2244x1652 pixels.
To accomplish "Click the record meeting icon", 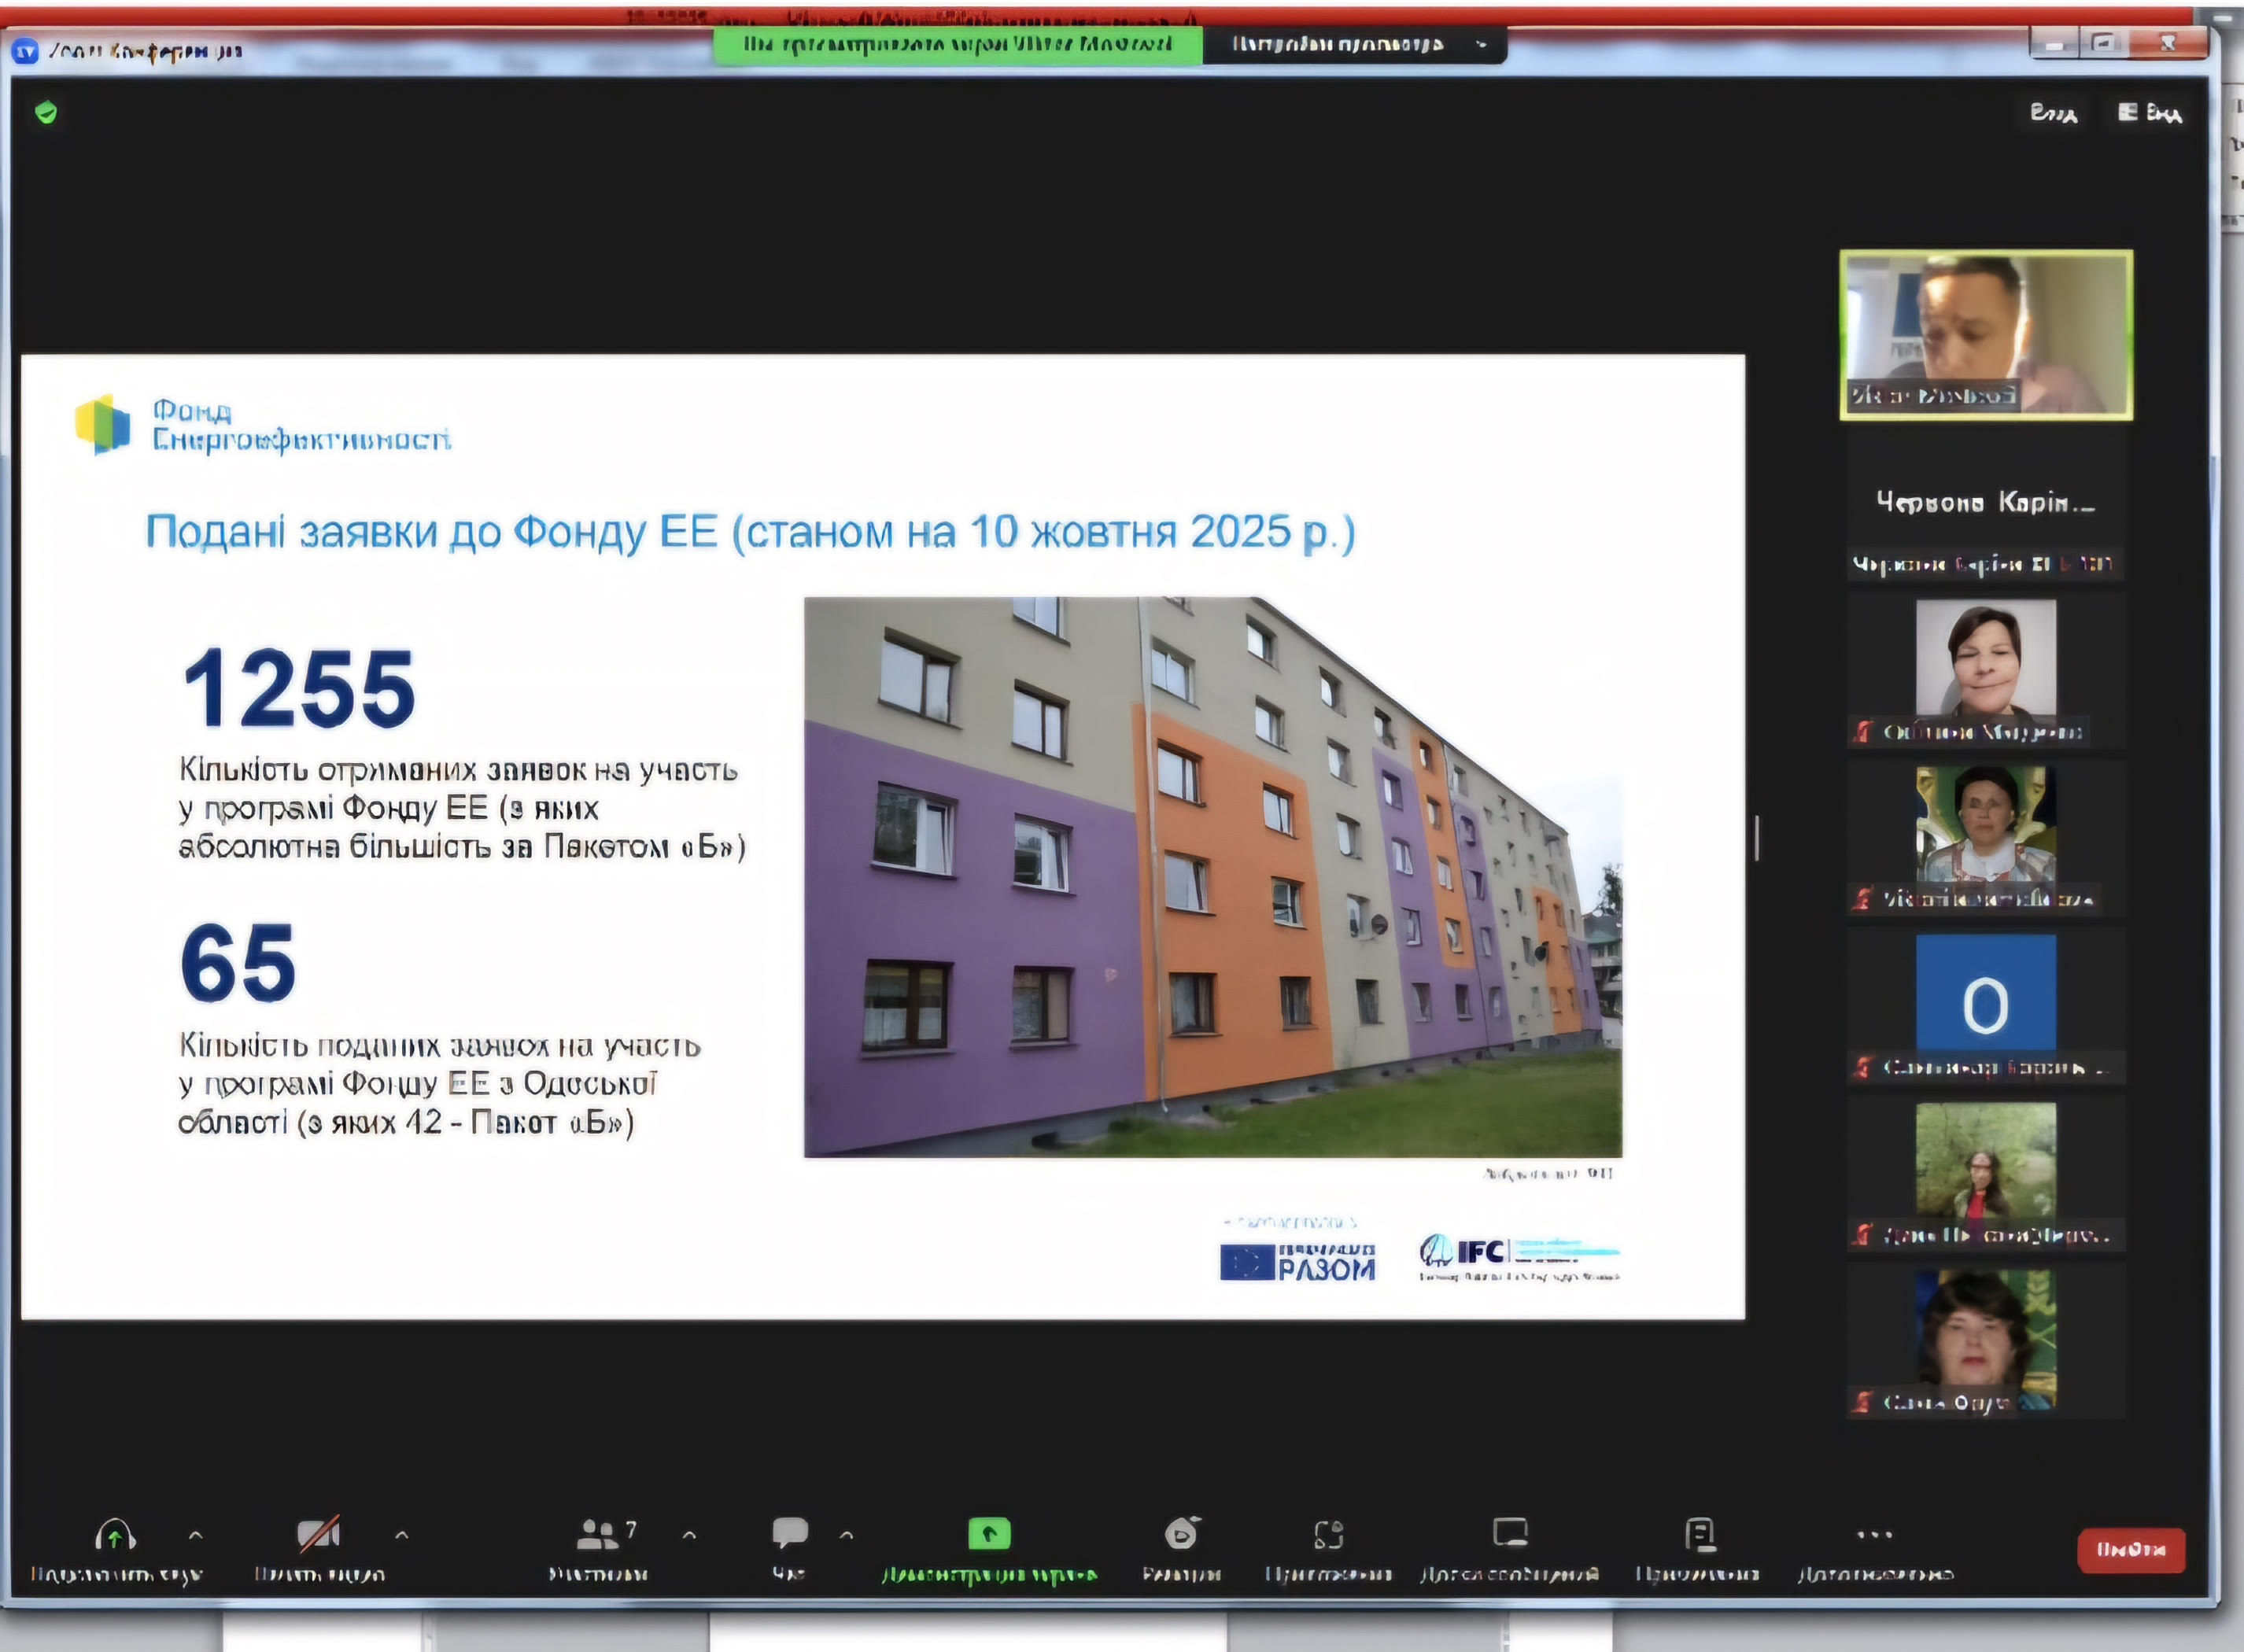I will tap(1181, 1533).
